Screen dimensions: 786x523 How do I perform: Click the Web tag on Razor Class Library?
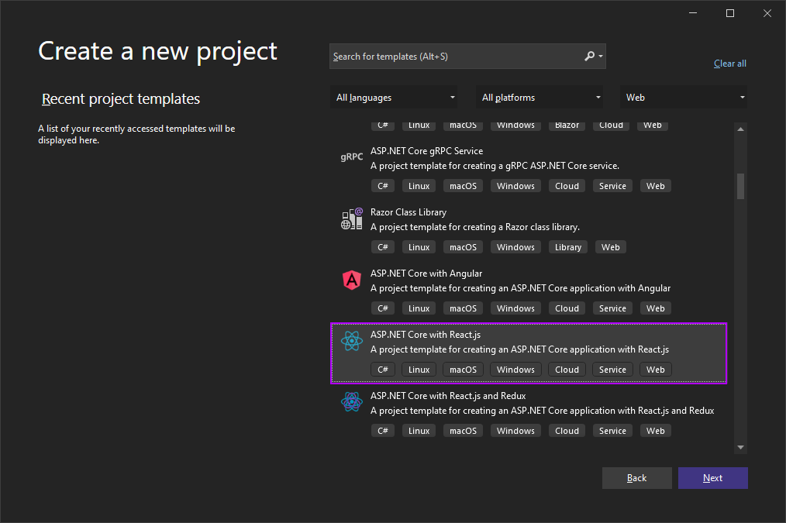(611, 247)
